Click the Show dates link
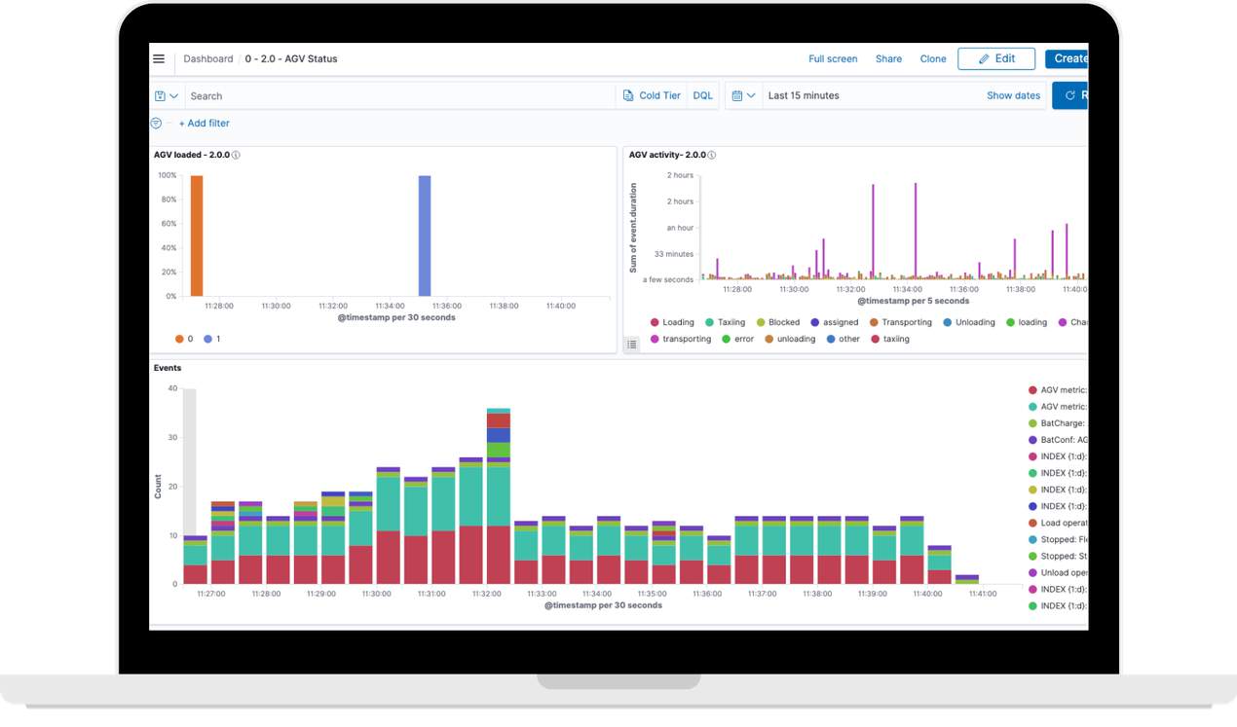The height and width of the screenshot is (727, 1237). click(x=1013, y=95)
